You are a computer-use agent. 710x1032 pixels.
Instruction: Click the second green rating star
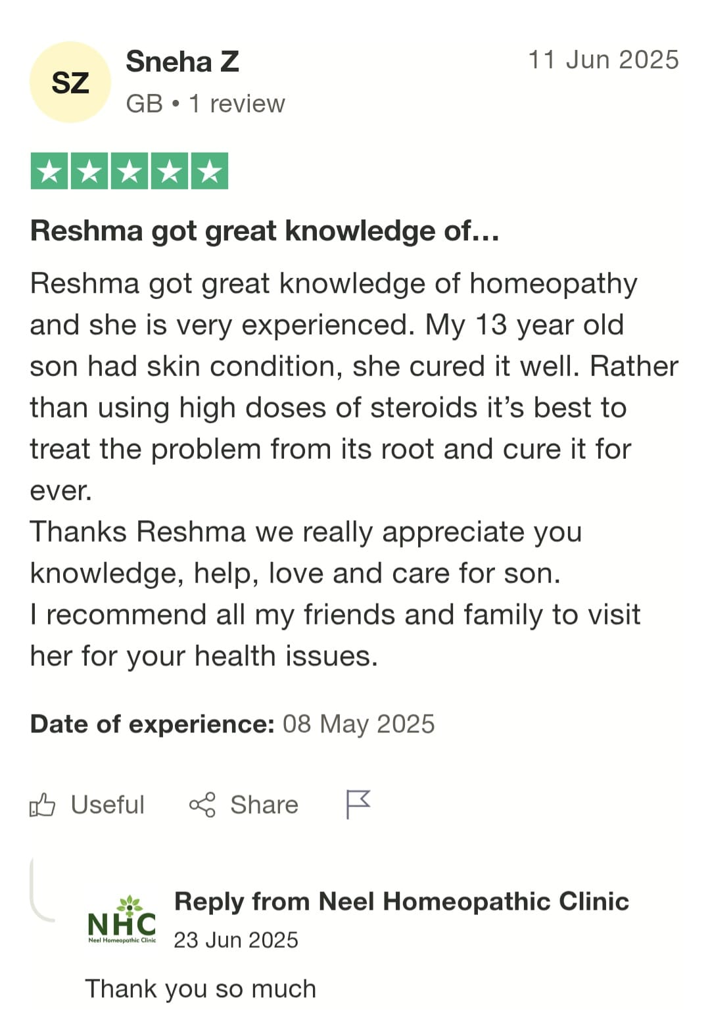(89, 171)
